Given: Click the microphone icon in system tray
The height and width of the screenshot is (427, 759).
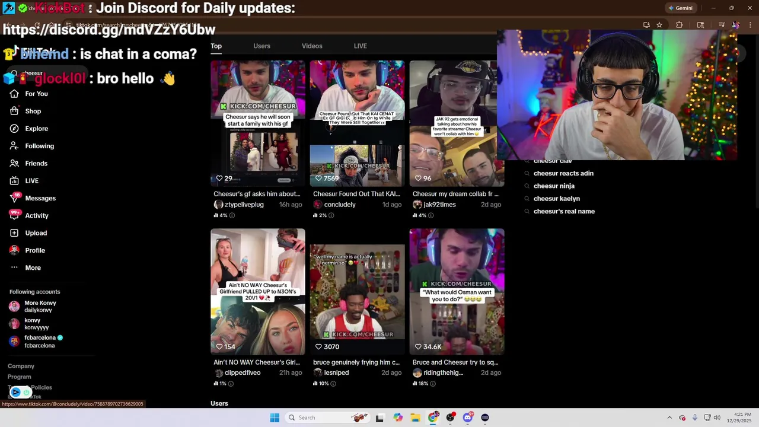Looking at the screenshot, I should (x=695, y=418).
